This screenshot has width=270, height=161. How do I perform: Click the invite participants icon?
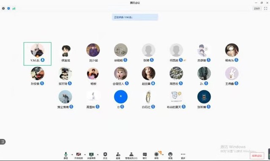118,156
